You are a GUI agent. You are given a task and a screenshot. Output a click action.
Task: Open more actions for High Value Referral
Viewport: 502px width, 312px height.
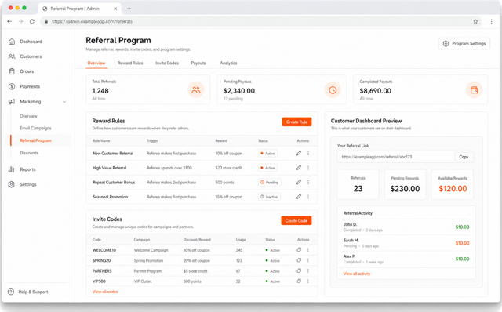click(x=308, y=168)
